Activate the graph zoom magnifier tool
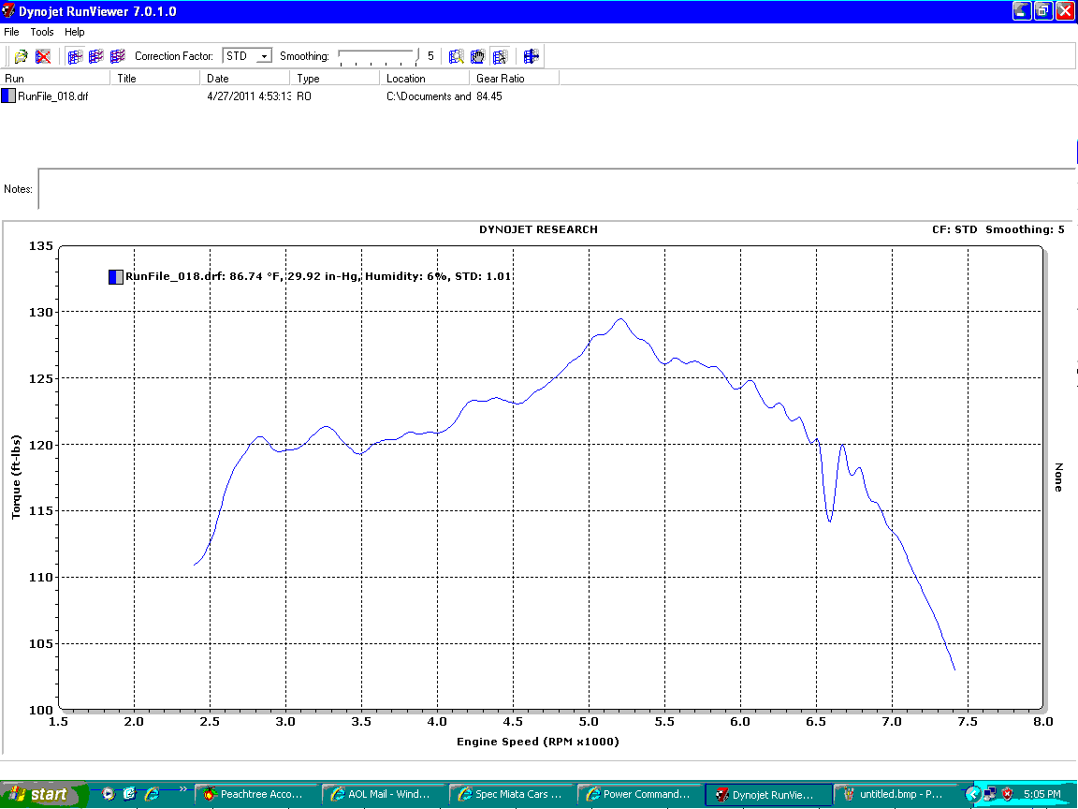 click(x=456, y=56)
